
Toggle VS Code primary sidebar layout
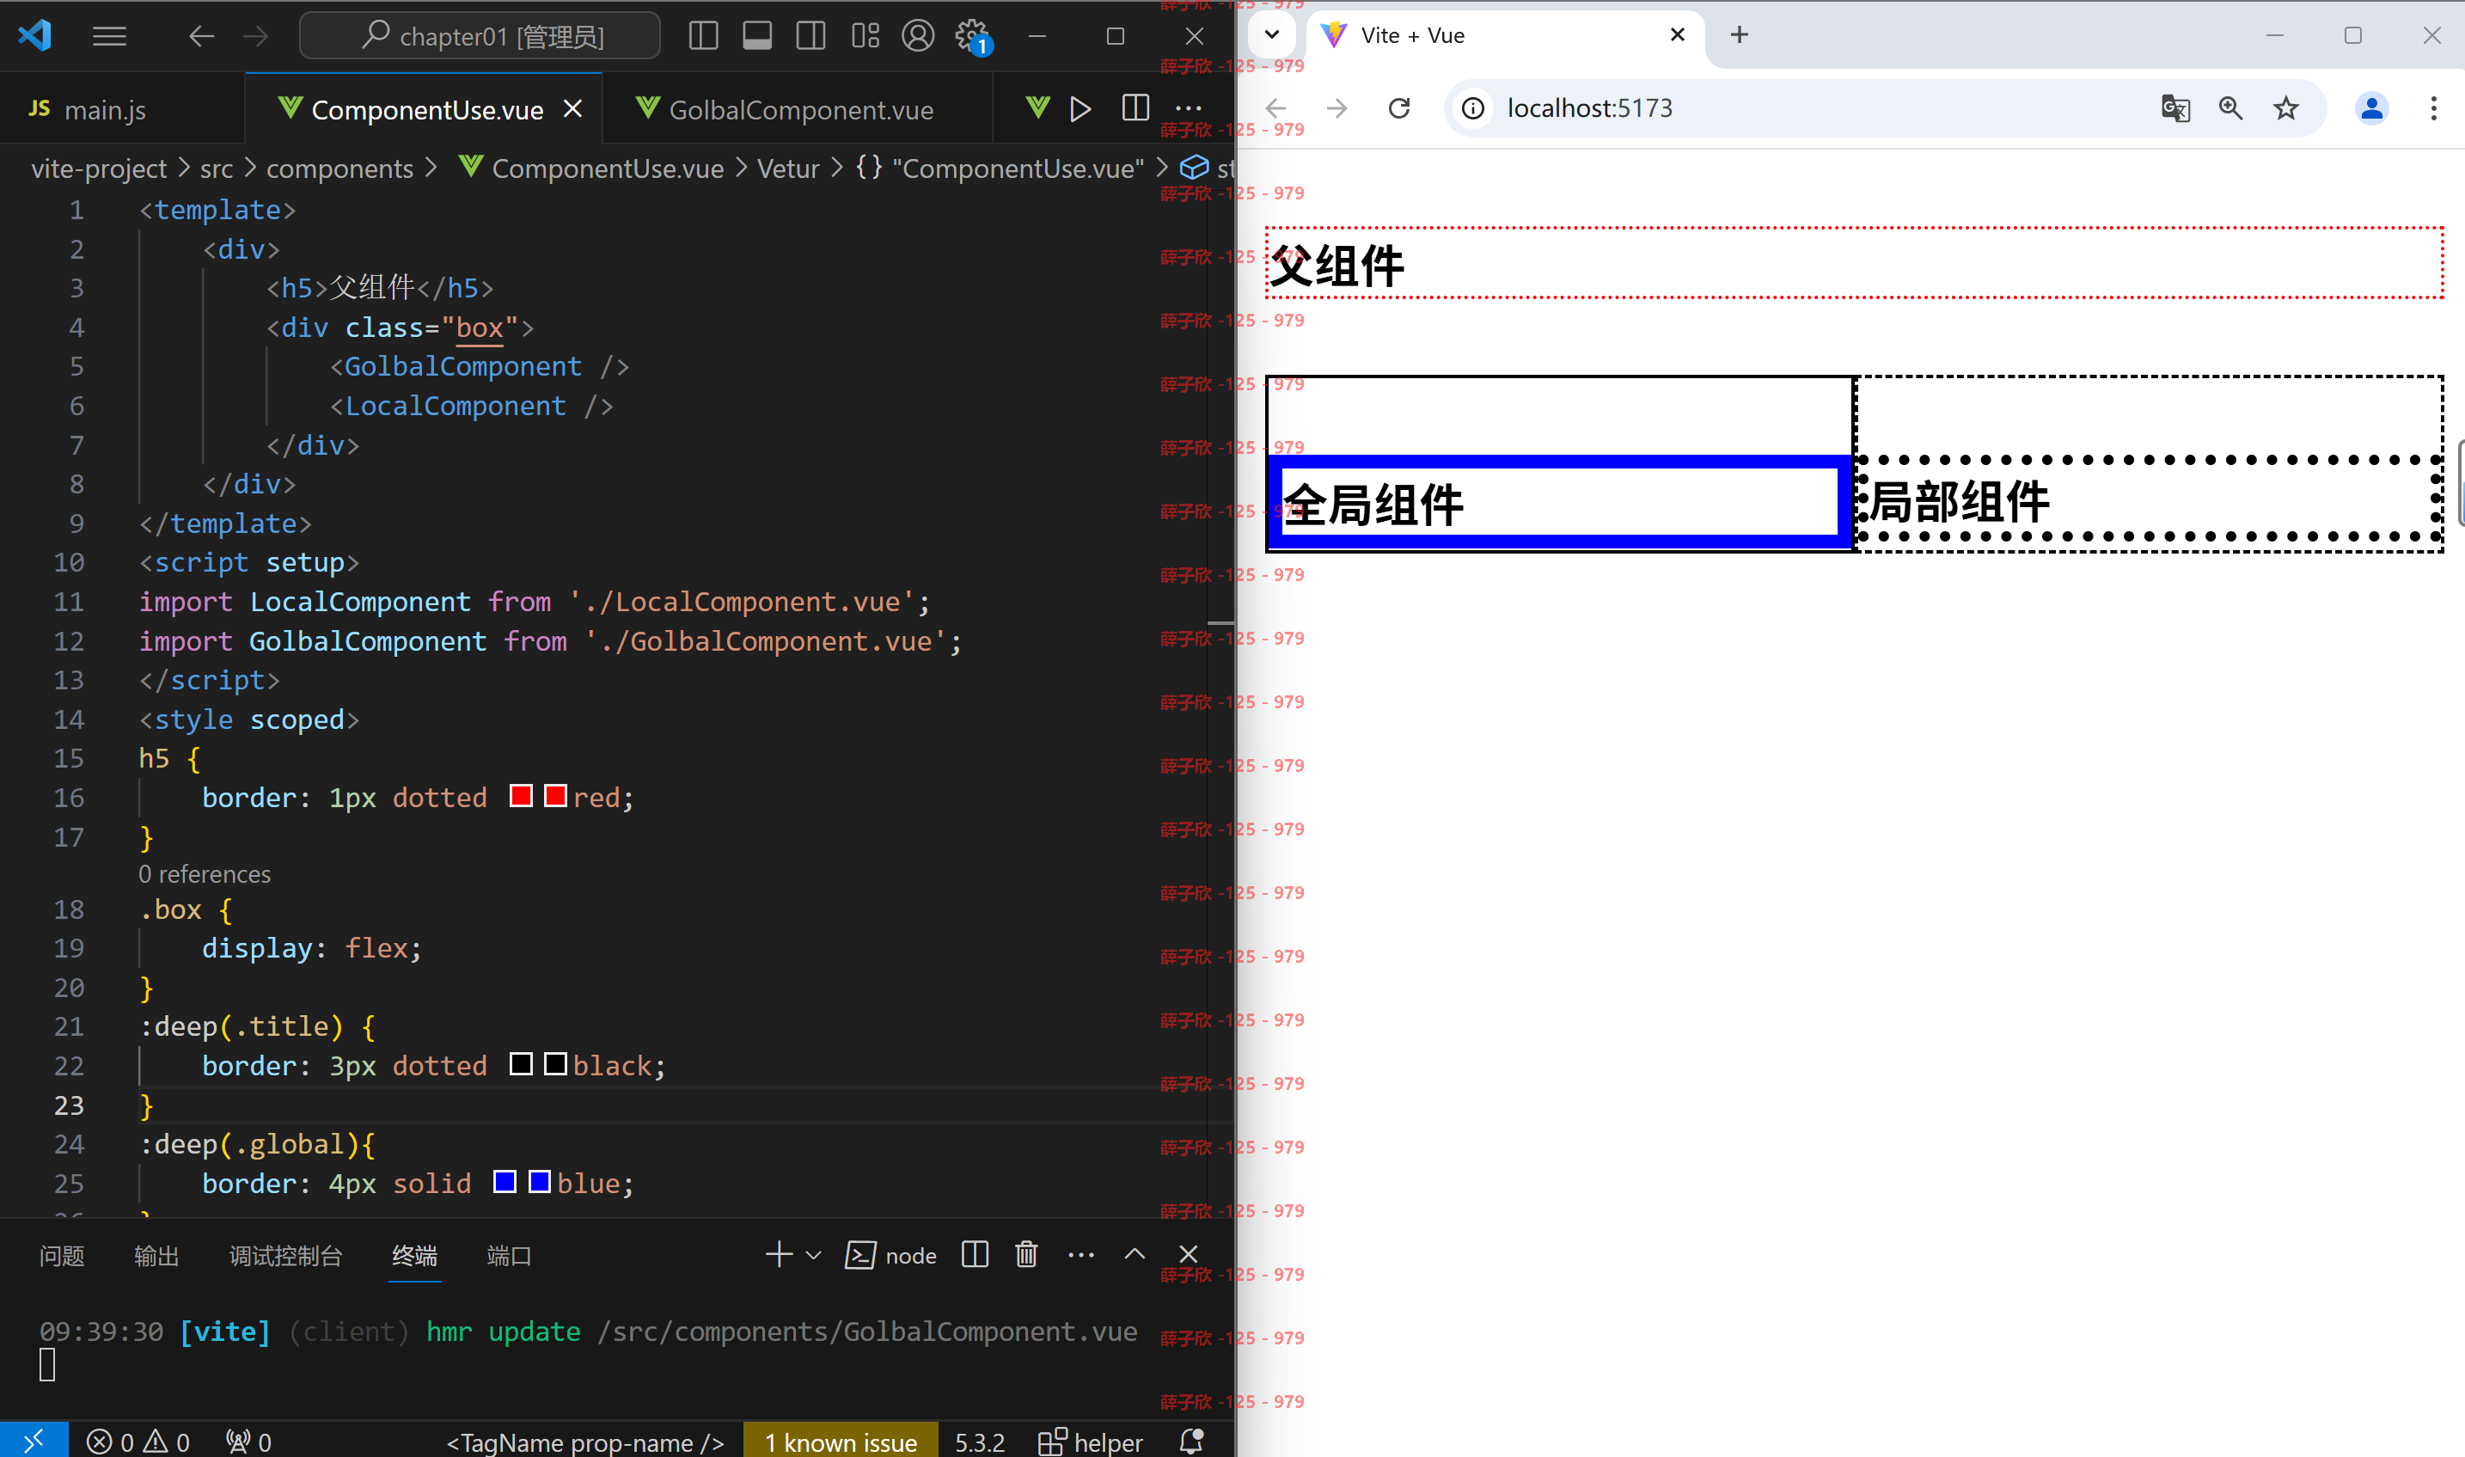(x=703, y=36)
